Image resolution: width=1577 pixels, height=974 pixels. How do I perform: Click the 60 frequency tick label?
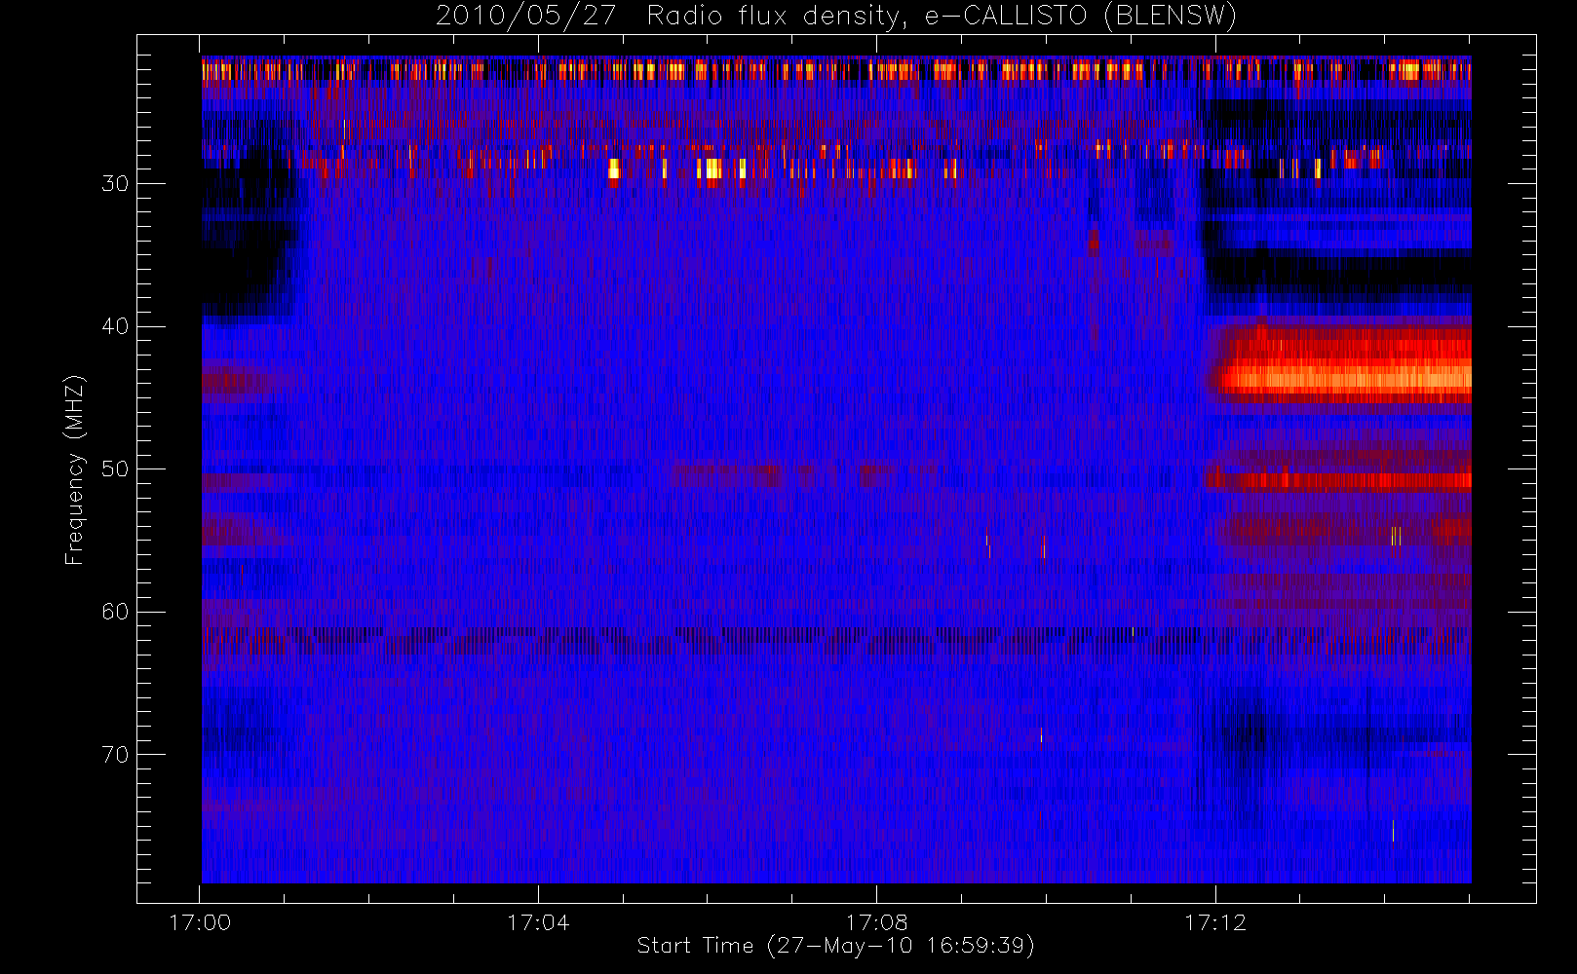tap(115, 612)
